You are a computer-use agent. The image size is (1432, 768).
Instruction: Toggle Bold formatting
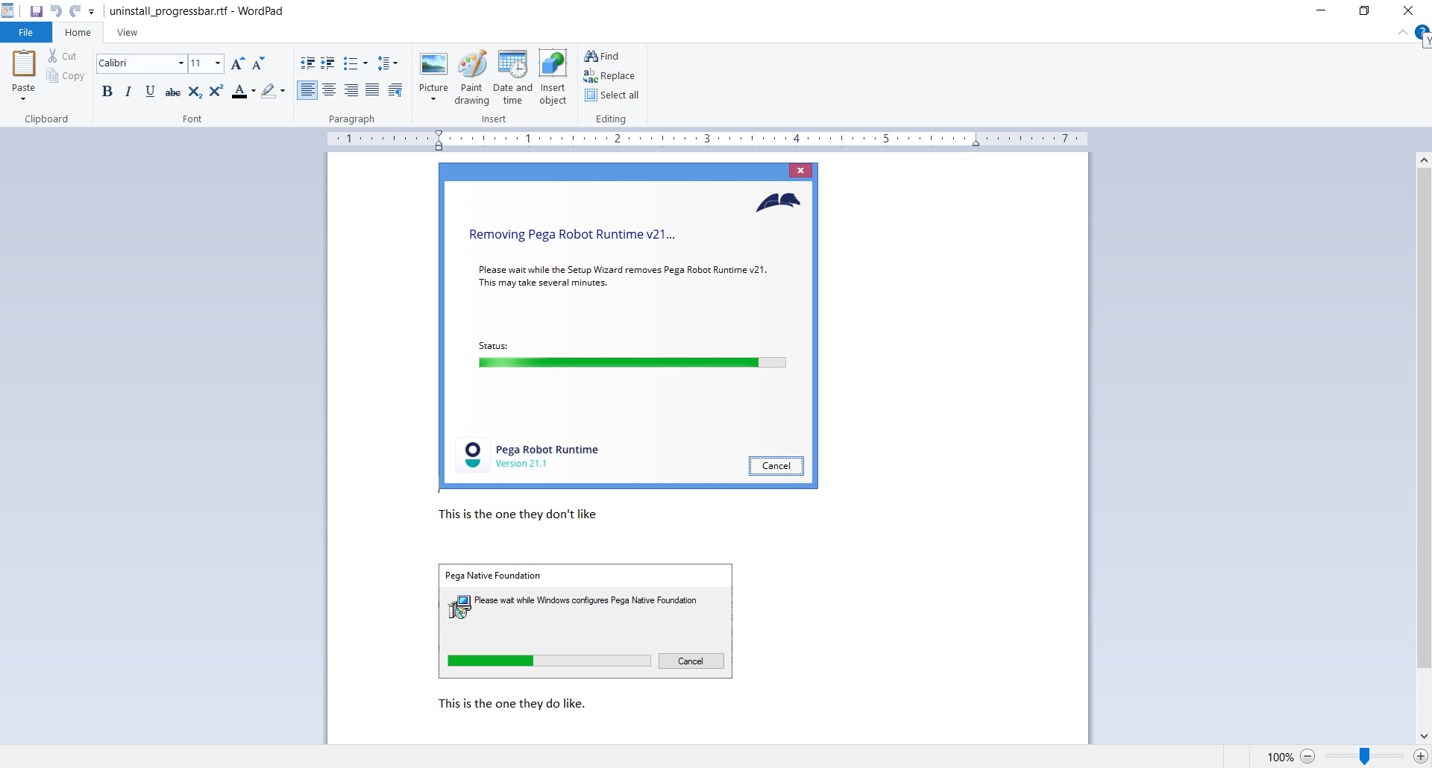pyautogui.click(x=107, y=91)
